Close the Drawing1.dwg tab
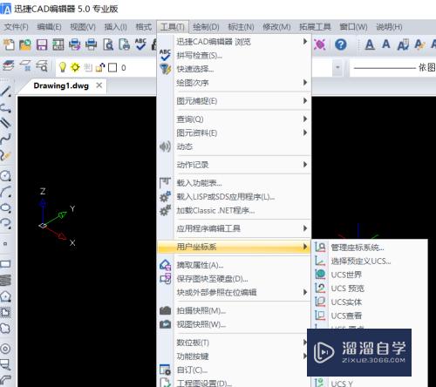 click(x=99, y=85)
